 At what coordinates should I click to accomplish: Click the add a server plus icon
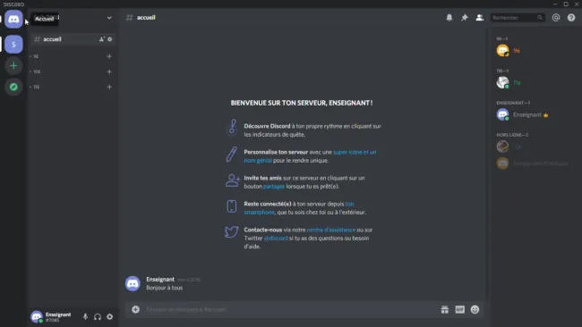[x=13, y=66]
